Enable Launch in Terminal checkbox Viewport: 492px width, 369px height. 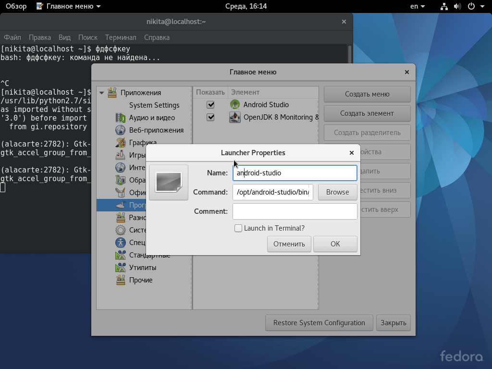click(x=238, y=228)
